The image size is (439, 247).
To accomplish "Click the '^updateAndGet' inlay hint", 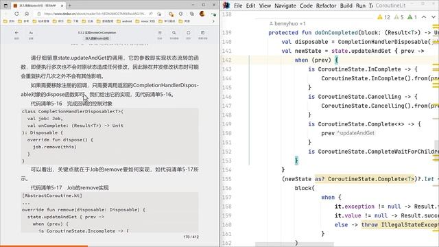I will pyautogui.click(x=355, y=133).
